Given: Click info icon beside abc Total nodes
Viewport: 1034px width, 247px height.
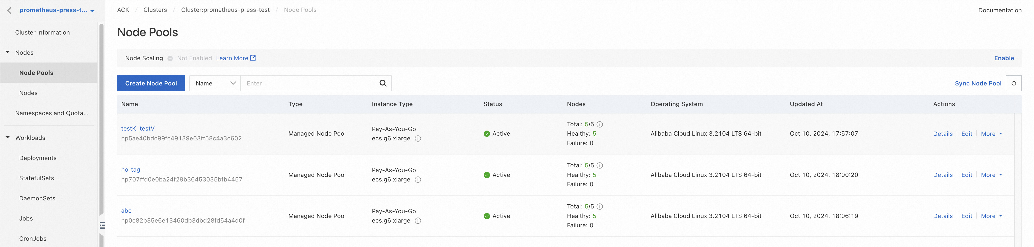Looking at the screenshot, I should 600,206.
